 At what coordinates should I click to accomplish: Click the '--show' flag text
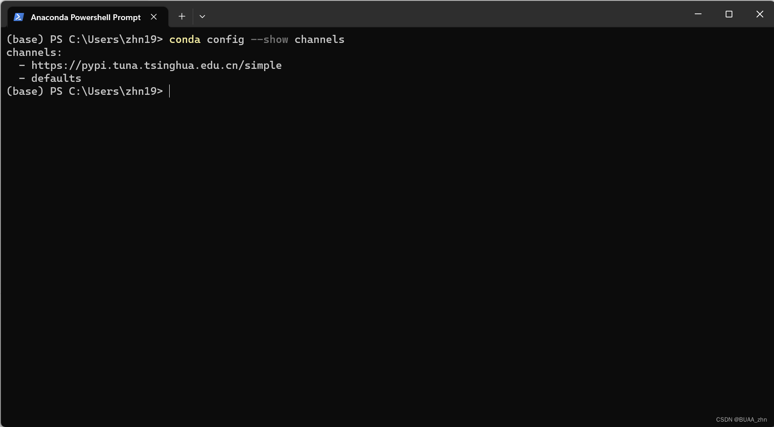tap(269, 40)
